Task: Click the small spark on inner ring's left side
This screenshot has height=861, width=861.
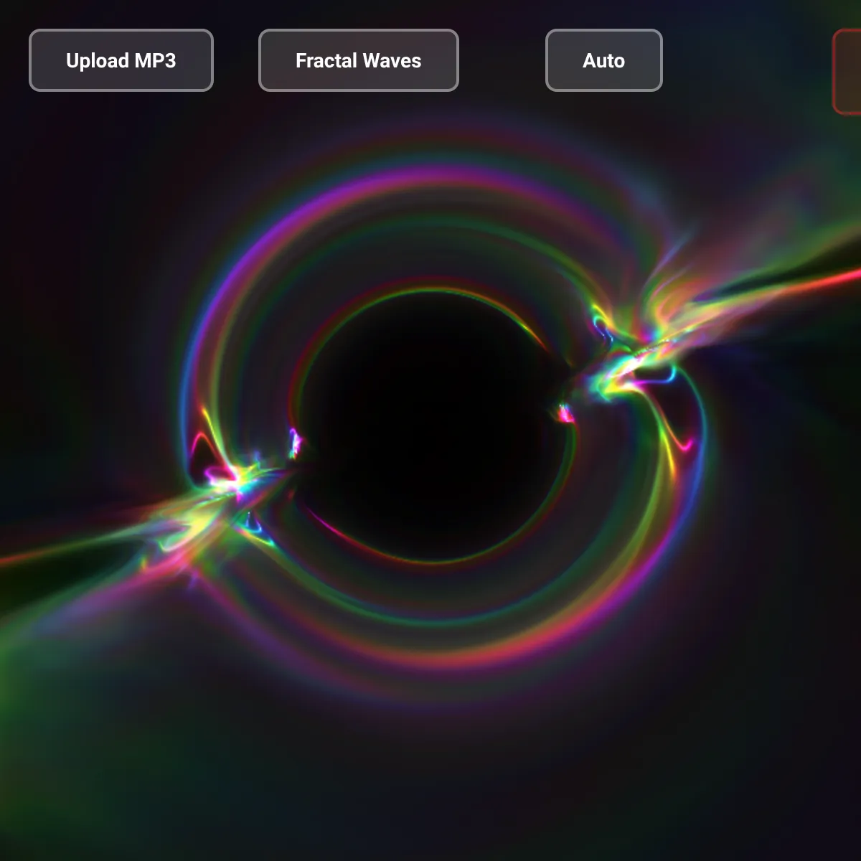Action: click(294, 442)
